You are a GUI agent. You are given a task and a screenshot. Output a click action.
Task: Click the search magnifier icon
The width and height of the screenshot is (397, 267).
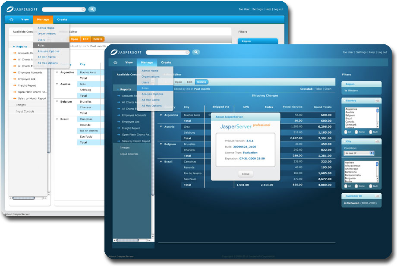[195, 52]
